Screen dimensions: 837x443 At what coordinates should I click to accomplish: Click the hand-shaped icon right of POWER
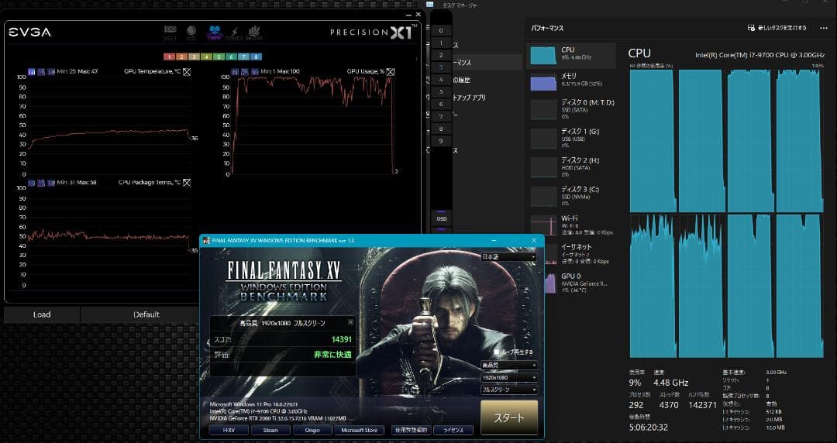tap(255, 33)
